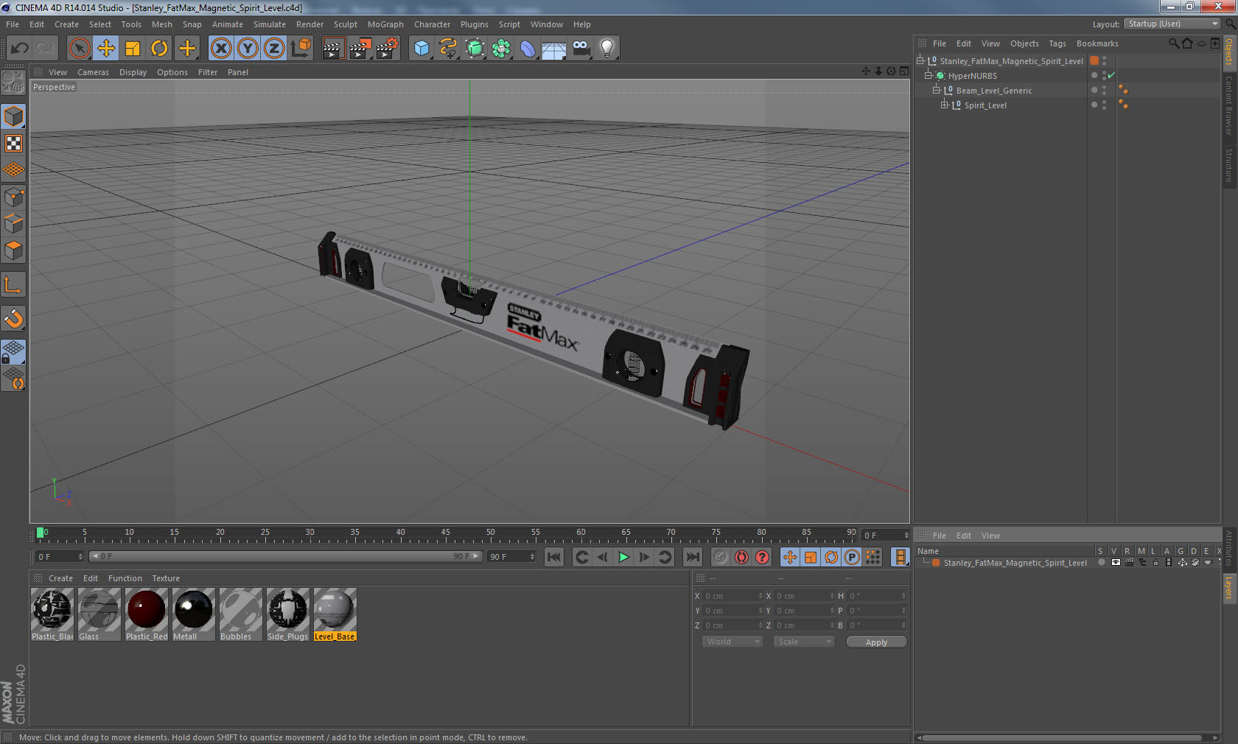Open viewport Display menu
1238x744 pixels.
[x=133, y=72]
